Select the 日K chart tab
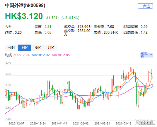The image size is (157, 127). pyautogui.click(x=24, y=48)
